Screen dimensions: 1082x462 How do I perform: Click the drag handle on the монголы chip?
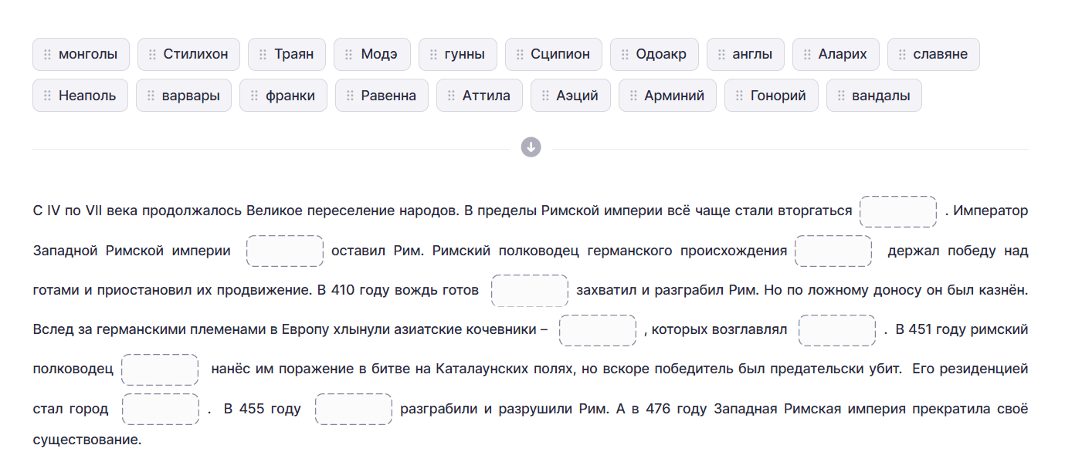pos(47,55)
